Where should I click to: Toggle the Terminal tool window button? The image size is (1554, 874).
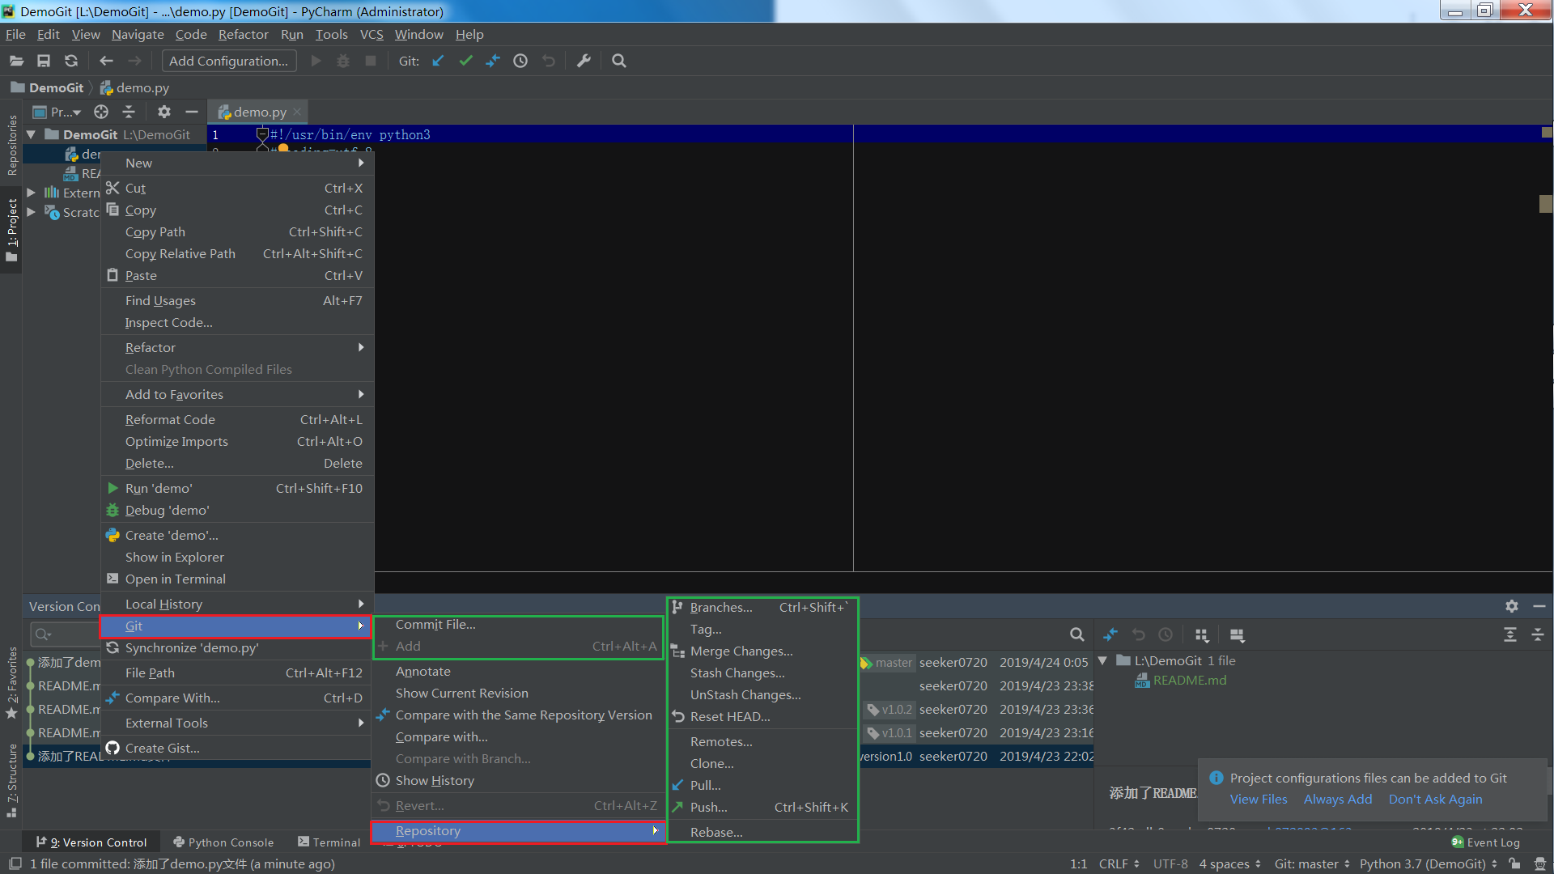329,842
